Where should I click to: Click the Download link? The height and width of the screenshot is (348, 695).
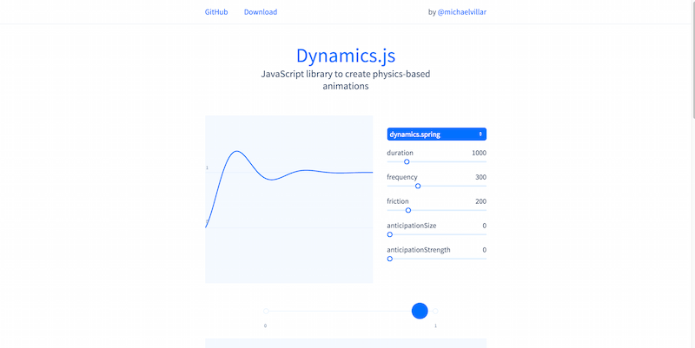tap(261, 12)
